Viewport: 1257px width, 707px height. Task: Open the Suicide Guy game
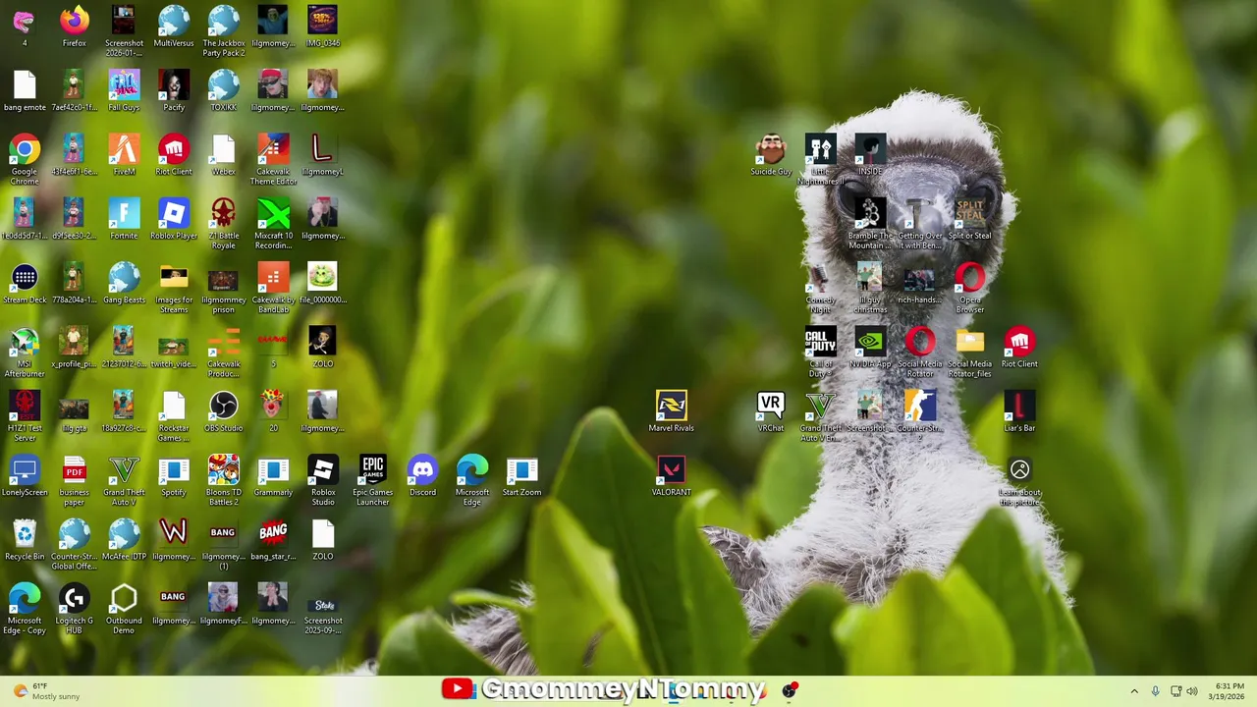pyautogui.click(x=771, y=155)
